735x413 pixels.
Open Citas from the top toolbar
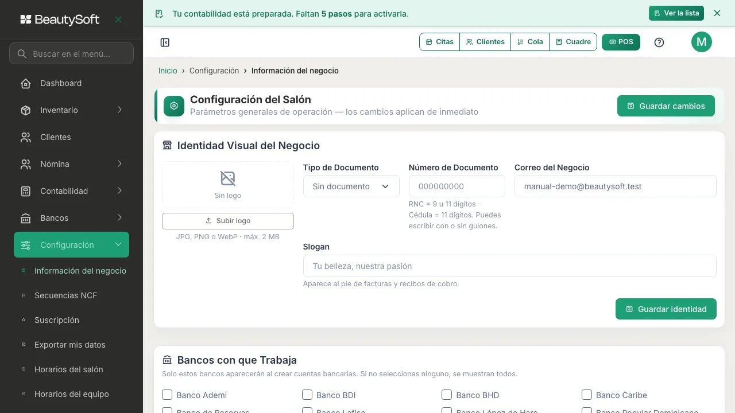tap(440, 42)
